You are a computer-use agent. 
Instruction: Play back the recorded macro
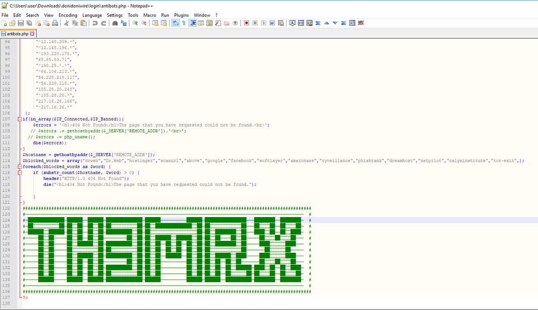click(263, 23)
